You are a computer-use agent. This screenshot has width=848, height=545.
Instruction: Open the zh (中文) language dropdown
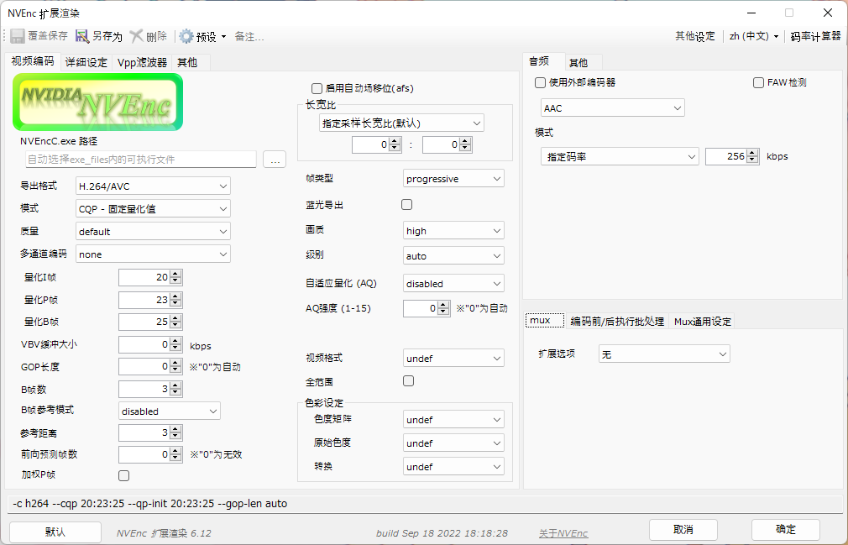(x=751, y=37)
